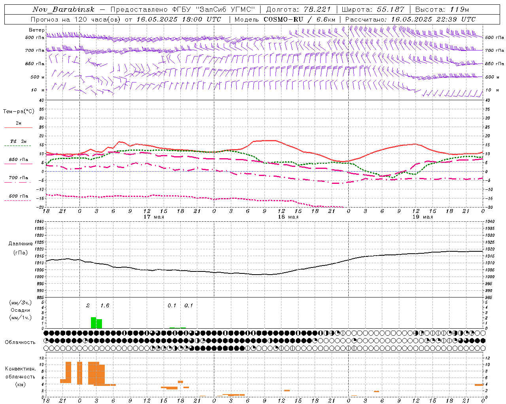Click the '850 гПа' temperature legend entry

tap(19, 160)
